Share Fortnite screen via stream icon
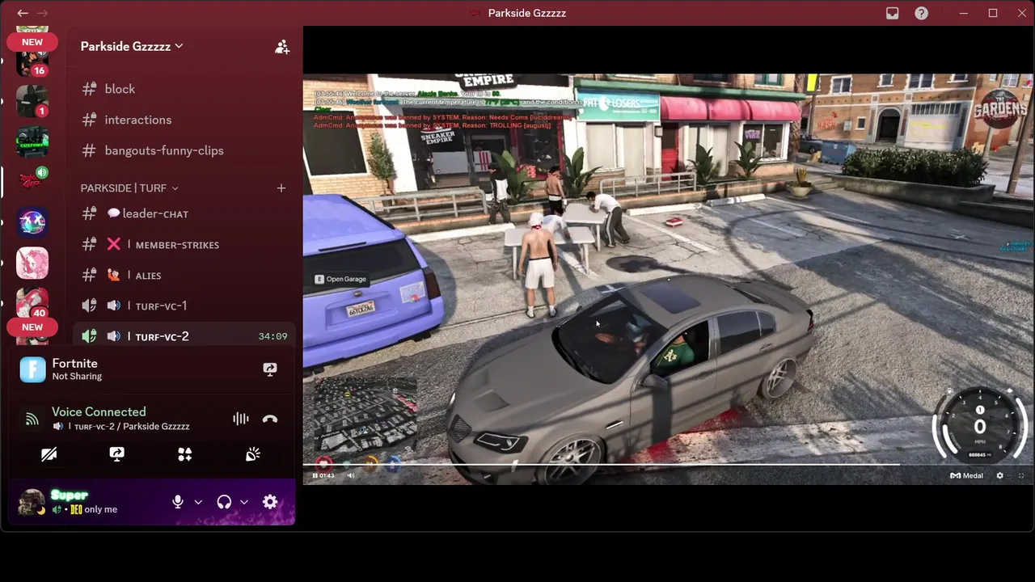Image resolution: width=1035 pixels, height=582 pixels. tap(270, 369)
